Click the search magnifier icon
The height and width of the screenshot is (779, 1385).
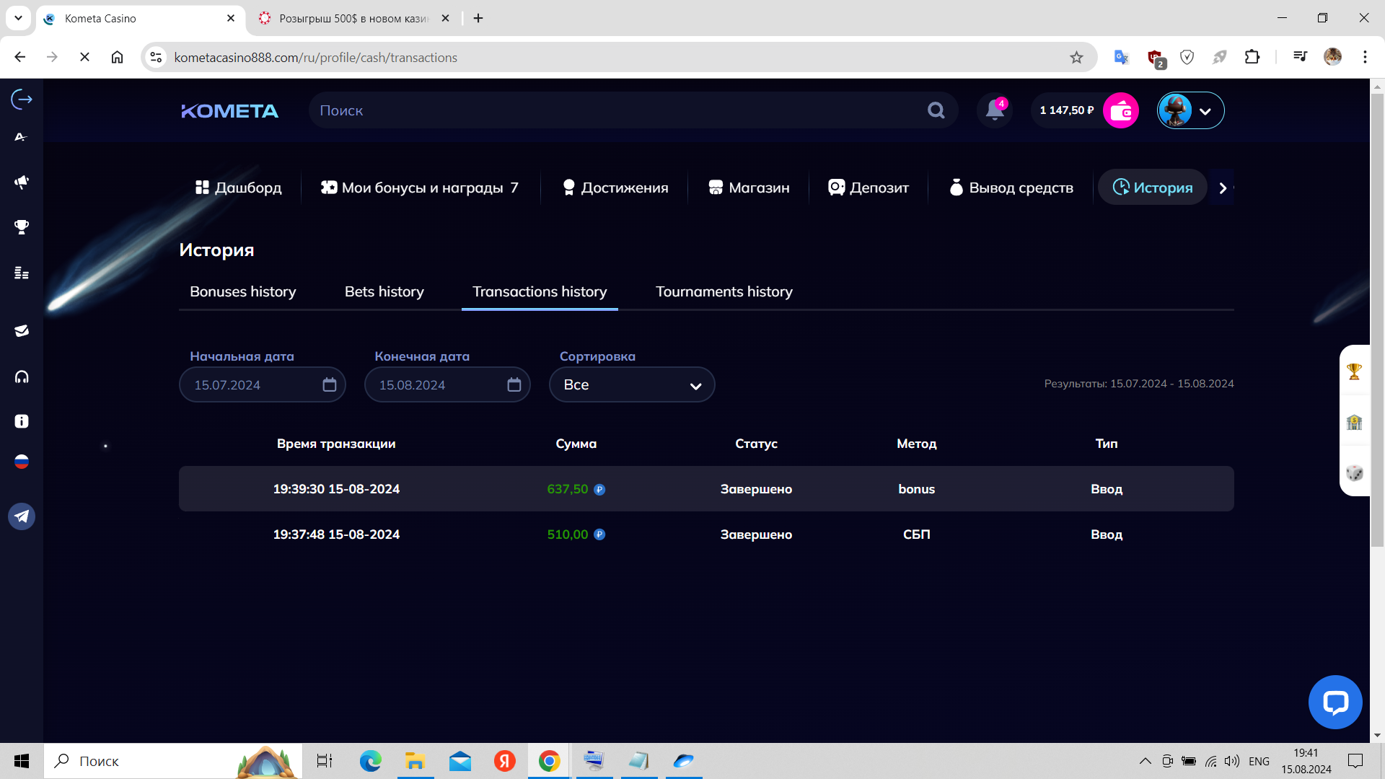tap(936, 110)
